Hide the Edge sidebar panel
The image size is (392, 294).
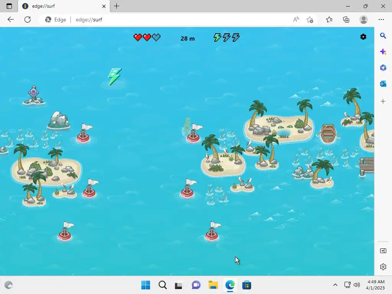coord(383,251)
